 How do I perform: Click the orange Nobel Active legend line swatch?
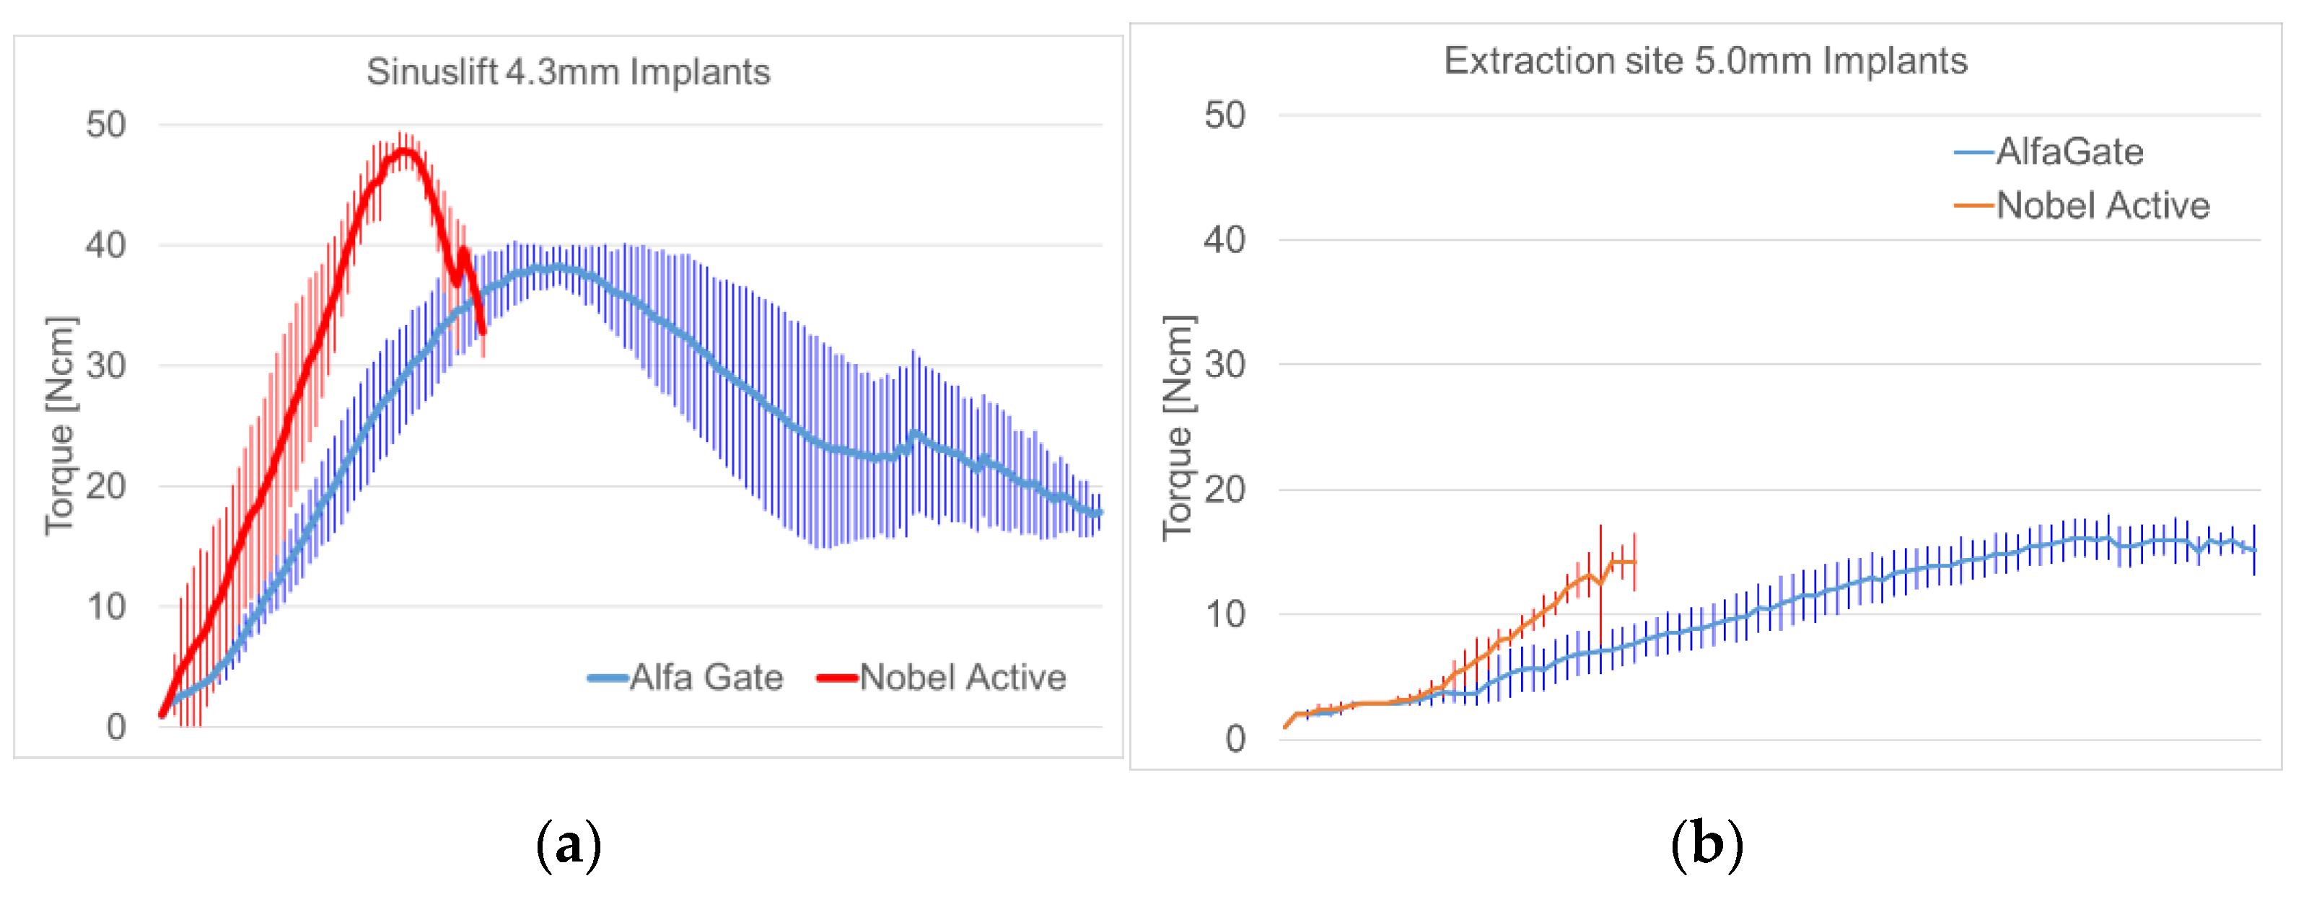pos(1973,206)
